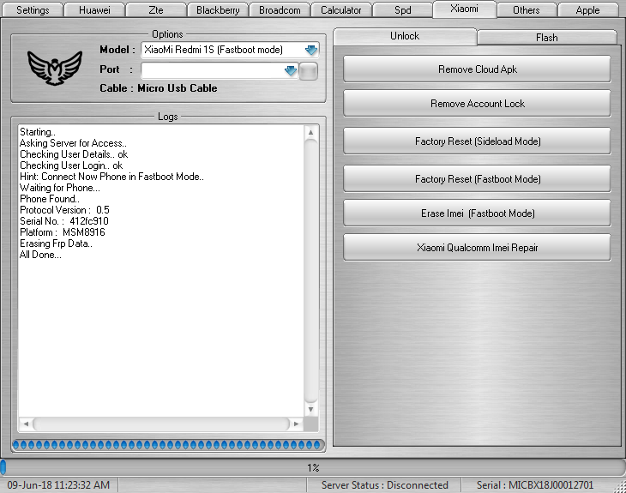The height and width of the screenshot is (493, 626).
Task: Click the 'Protocol Version : 0.5' log line
Action: click(x=64, y=210)
